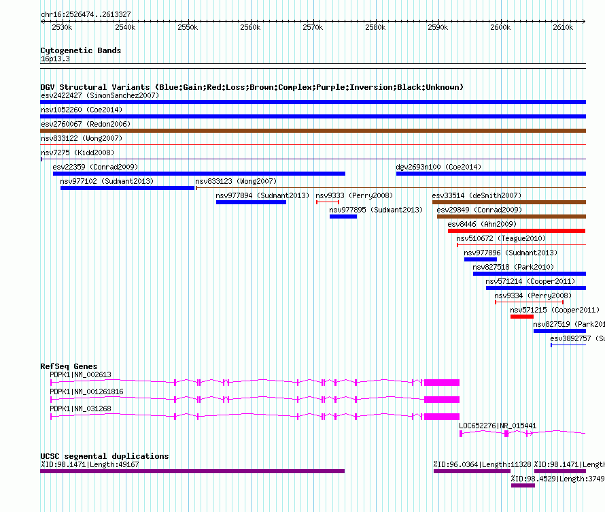Click the nsv977896 (Sudmant2013) short blue bar
Screen dimensions: 605x512
coord(481,259)
